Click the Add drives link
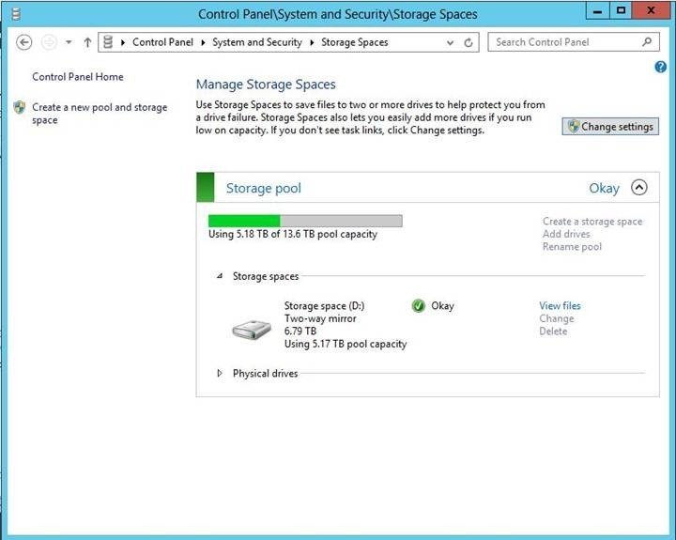 566,234
